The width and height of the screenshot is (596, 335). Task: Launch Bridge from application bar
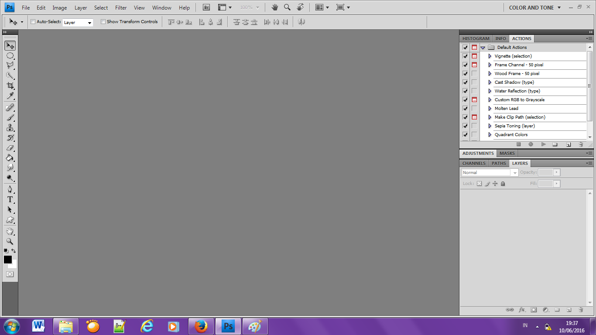pos(206,7)
